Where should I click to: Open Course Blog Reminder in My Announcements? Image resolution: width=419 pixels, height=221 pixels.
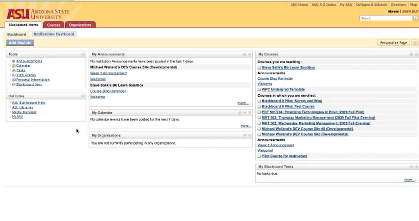point(108,91)
